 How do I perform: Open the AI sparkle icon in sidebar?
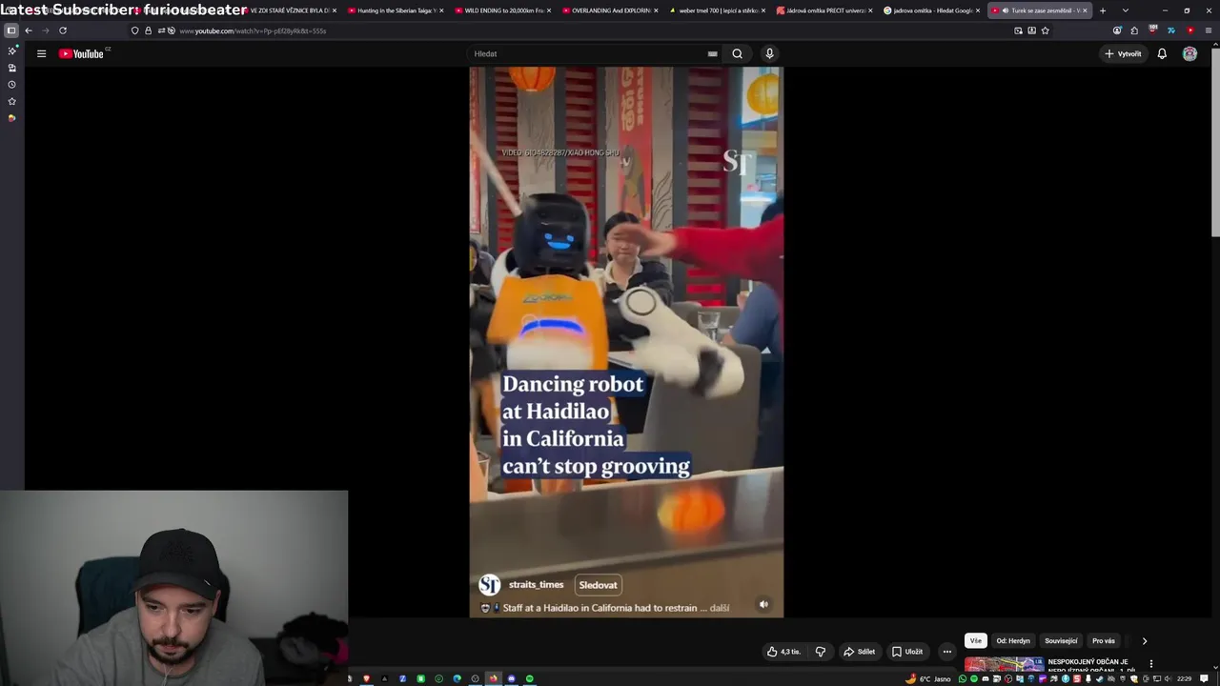coord(11,50)
